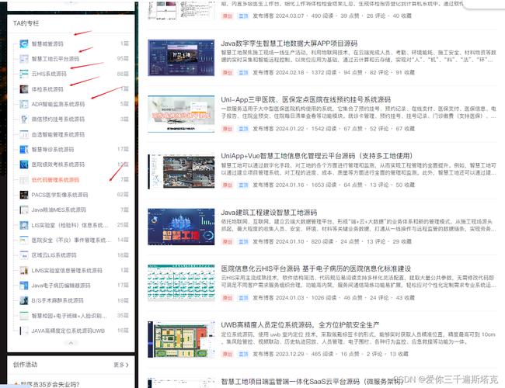
Task: Open 医院安全(不良)事件管理系统 column link
Action: pyautogui.click(x=71, y=240)
